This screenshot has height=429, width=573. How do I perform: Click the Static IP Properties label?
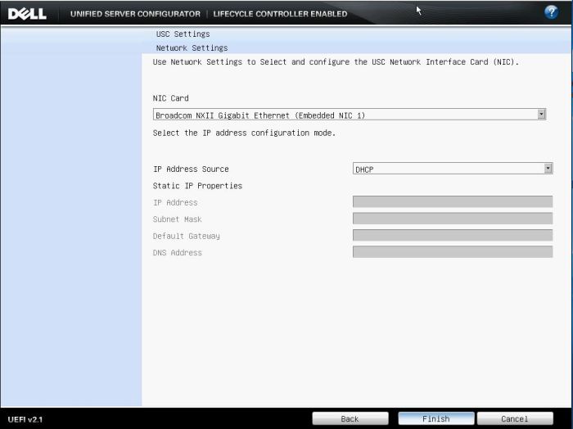pyautogui.click(x=197, y=186)
